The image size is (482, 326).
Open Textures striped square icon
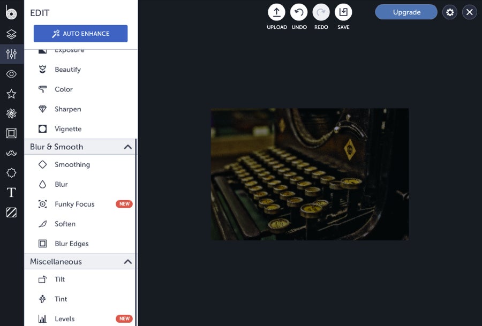point(11,213)
